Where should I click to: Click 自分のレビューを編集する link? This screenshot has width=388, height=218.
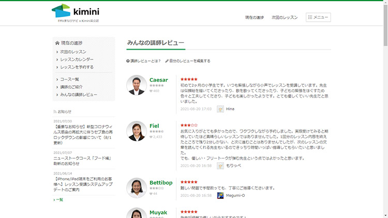190,61
